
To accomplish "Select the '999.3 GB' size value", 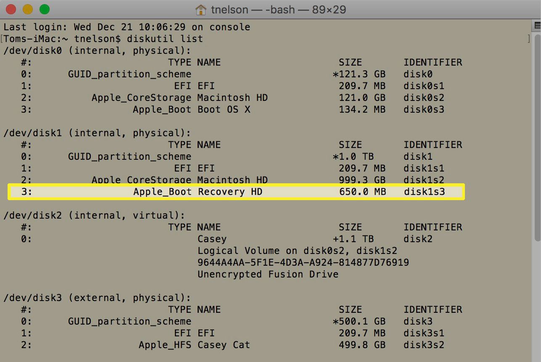I will coord(362,180).
